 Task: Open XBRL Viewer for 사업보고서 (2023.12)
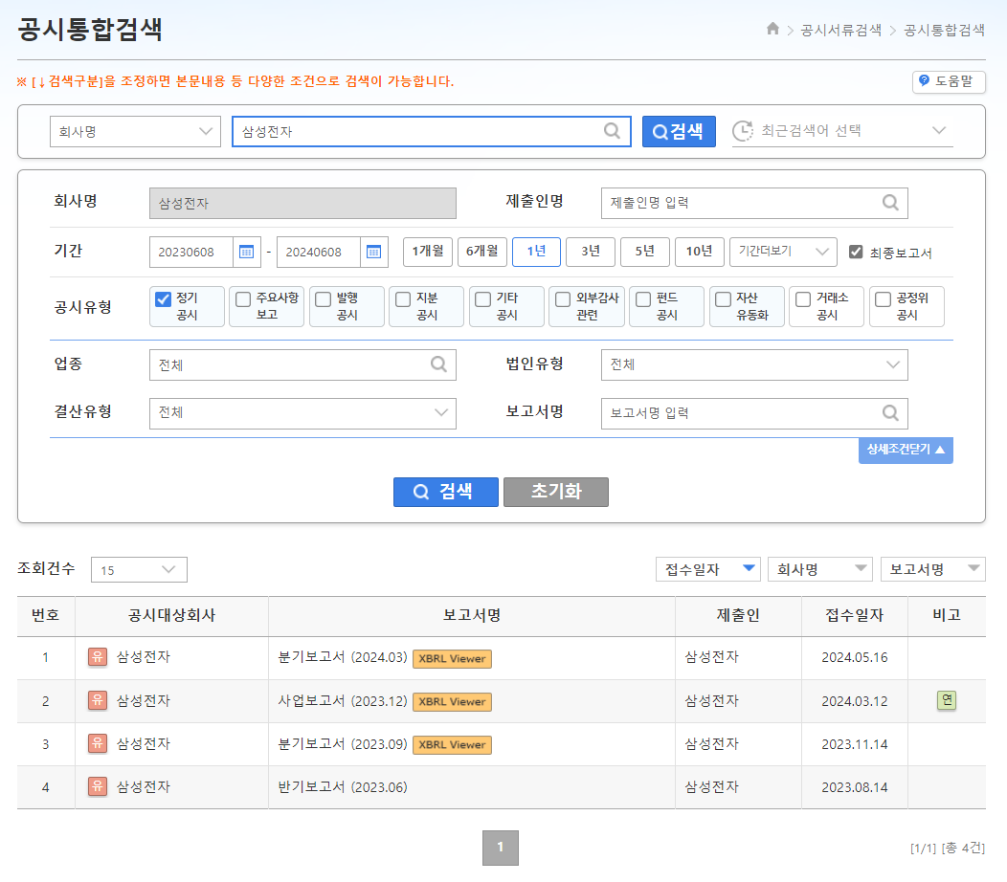point(452,701)
